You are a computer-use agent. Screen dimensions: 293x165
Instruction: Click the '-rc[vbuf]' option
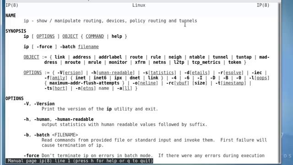tap(178, 83)
